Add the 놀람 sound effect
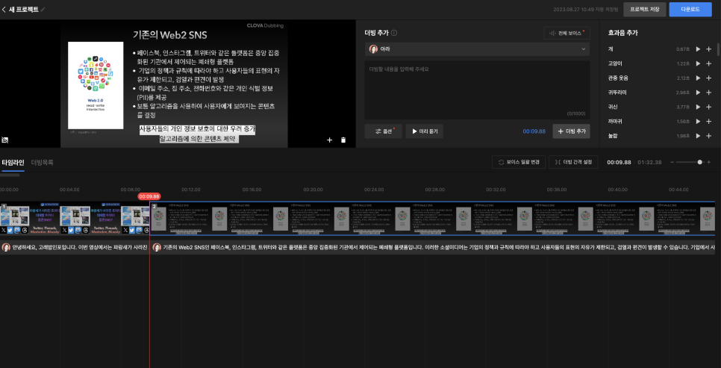 708,136
